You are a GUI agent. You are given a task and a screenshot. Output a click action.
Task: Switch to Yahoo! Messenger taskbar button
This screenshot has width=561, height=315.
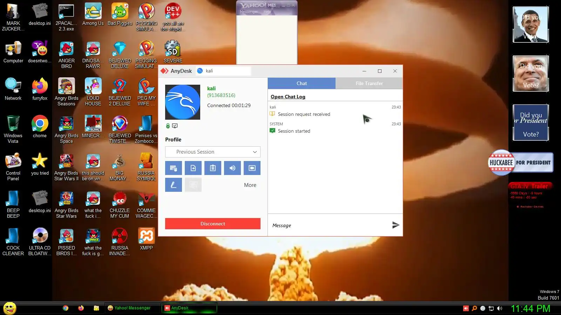[133, 308]
